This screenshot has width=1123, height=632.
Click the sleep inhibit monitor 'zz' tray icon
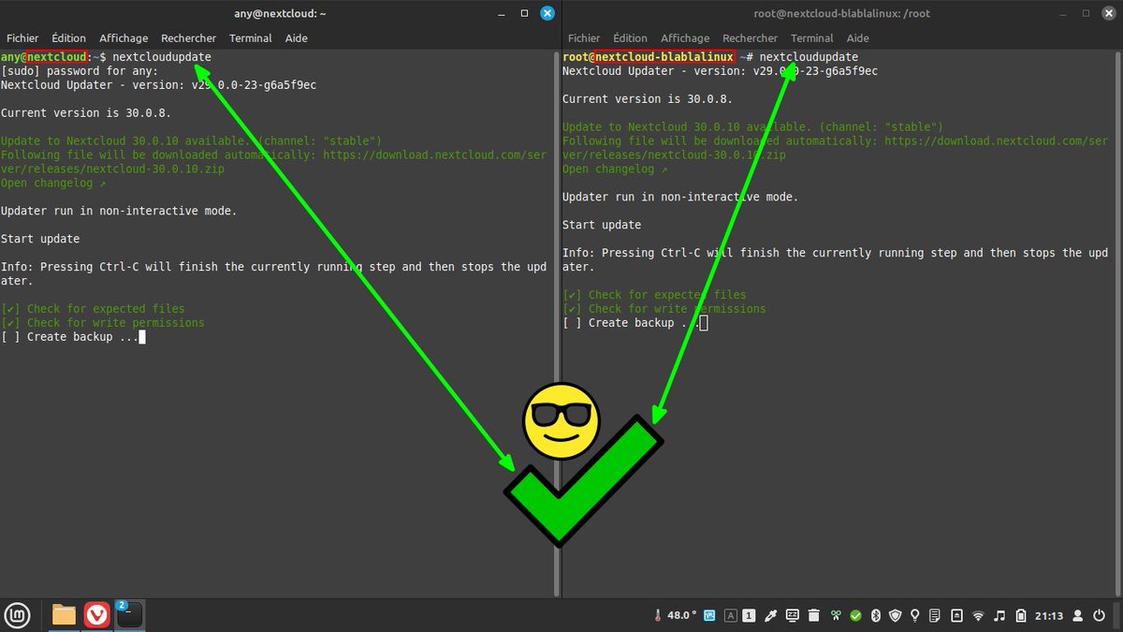click(793, 616)
